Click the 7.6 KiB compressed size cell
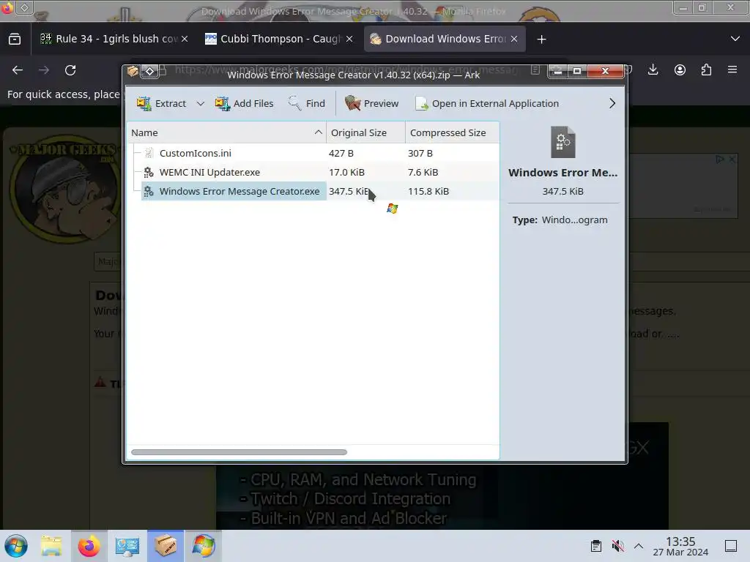Screen dimensions: 750x562 [x=423, y=172]
